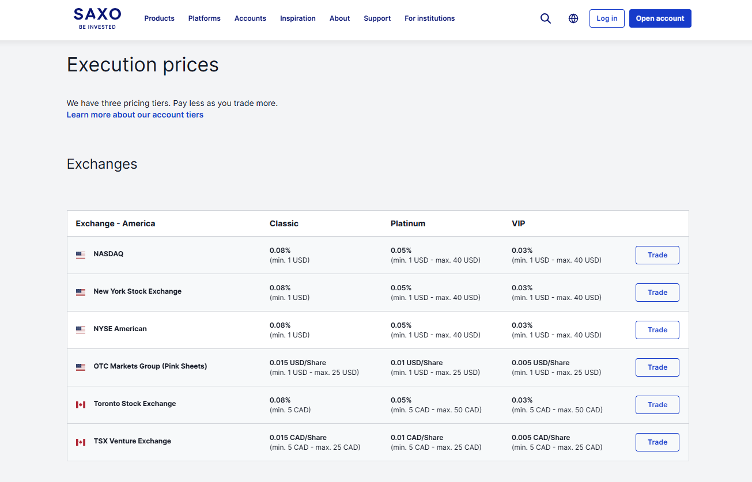Select the NASDAQ exchange name
Screen dimensions: 752x482
108,254
